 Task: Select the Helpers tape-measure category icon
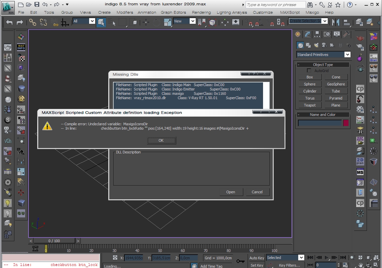coord(332,45)
